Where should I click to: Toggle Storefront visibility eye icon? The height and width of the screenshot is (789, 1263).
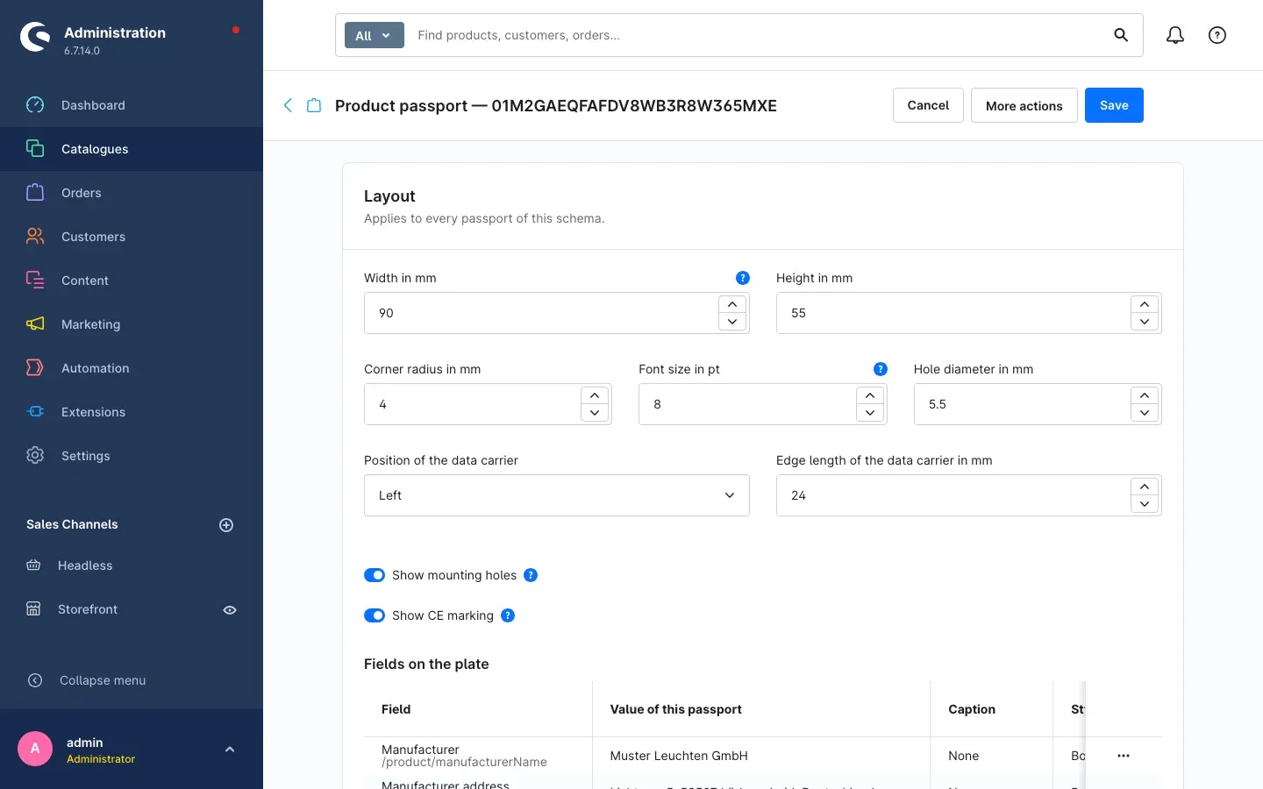click(230, 610)
